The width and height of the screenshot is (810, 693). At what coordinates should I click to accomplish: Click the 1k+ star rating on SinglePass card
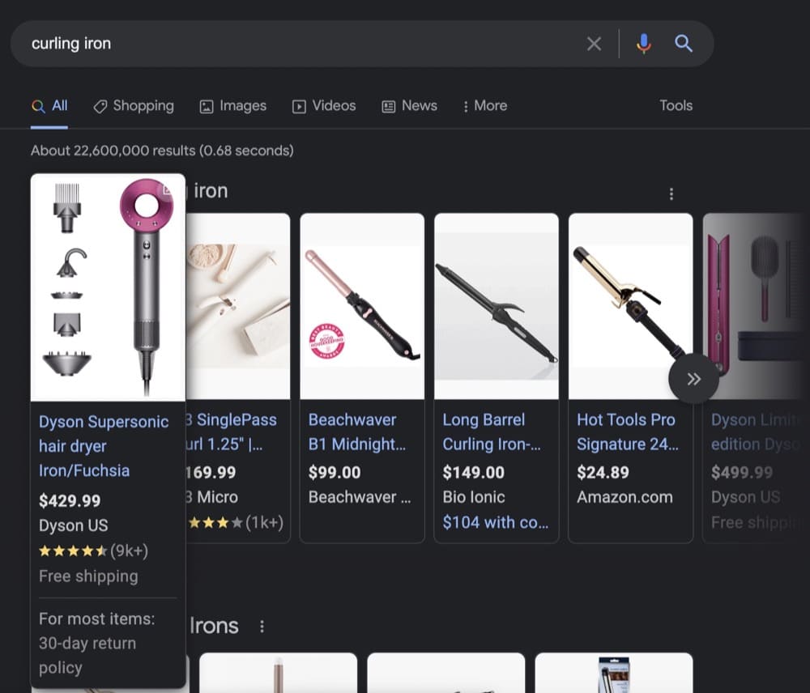click(x=236, y=523)
